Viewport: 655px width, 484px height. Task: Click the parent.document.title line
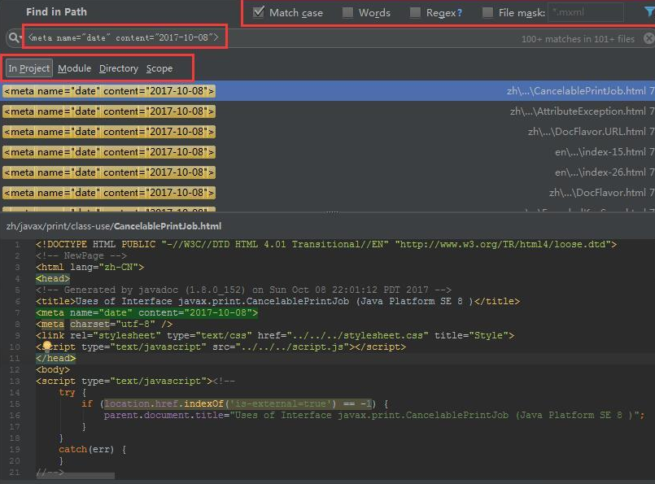pyautogui.click(x=373, y=415)
